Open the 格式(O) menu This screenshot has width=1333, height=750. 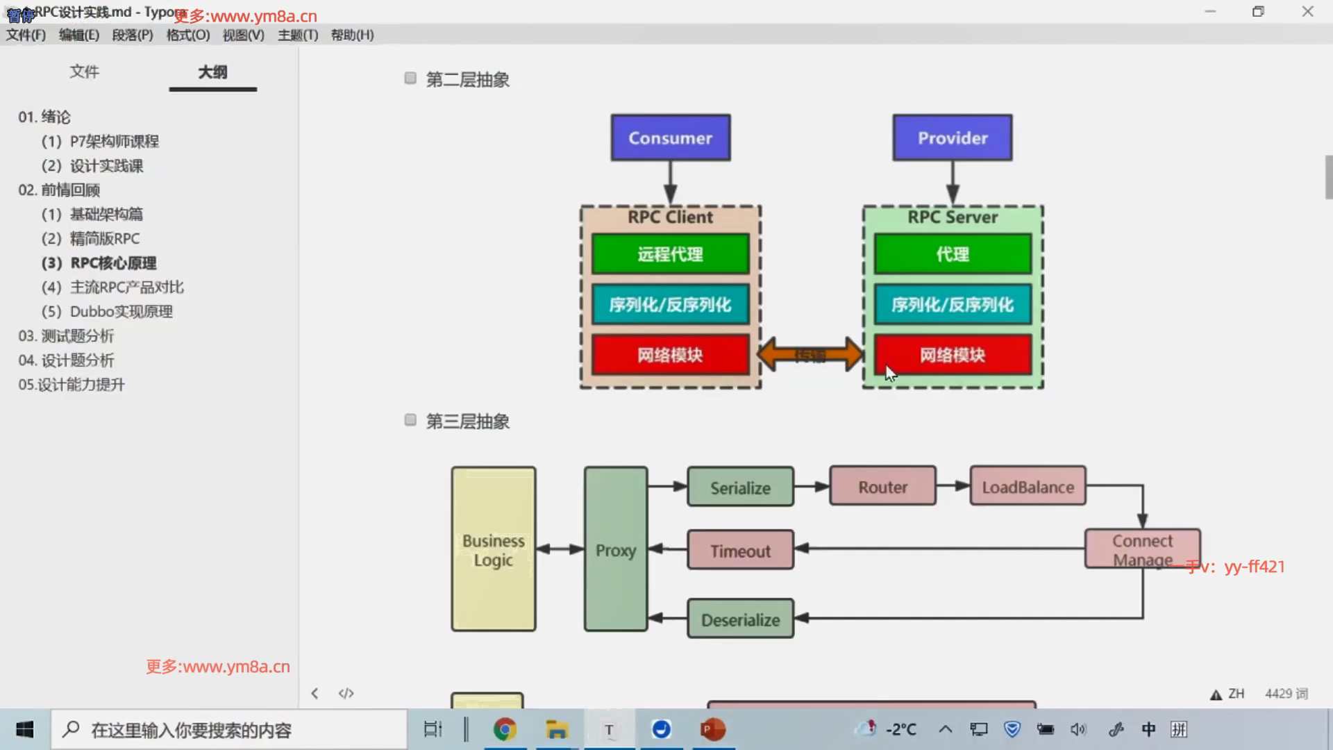[187, 35]
